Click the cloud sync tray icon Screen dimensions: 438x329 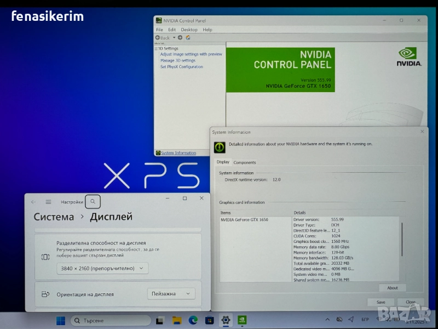pyautogui.click(x=339, y=319)
